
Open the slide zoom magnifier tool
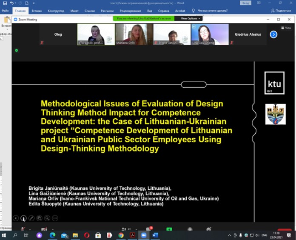pyautogui.click(x=47, y=218)
